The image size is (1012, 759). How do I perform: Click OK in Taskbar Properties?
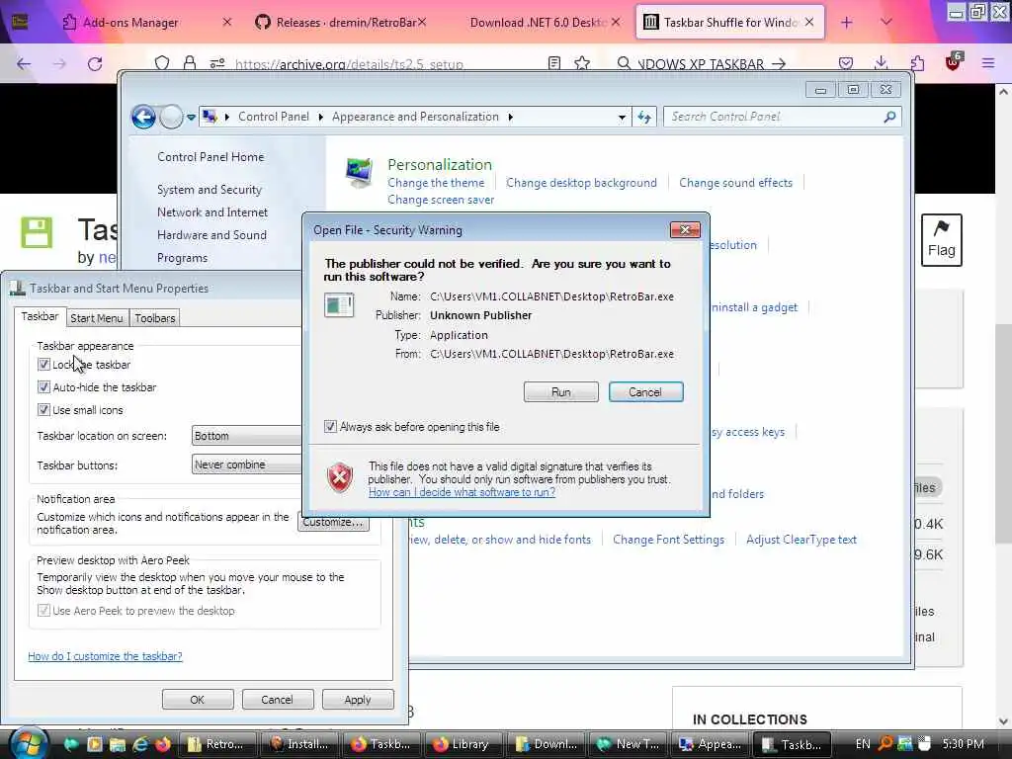click(198, 700)
